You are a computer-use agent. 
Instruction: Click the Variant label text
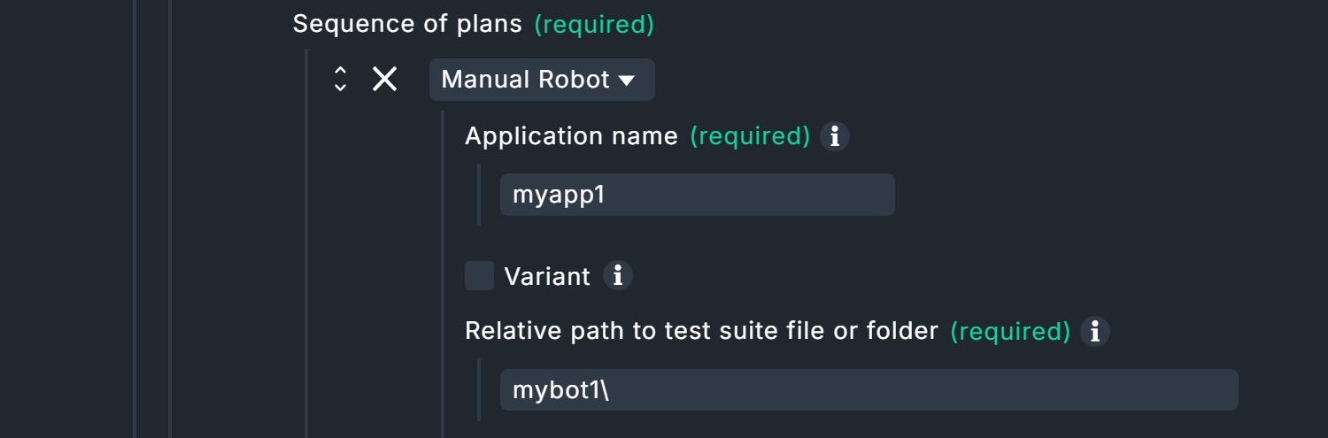point(547,277)
